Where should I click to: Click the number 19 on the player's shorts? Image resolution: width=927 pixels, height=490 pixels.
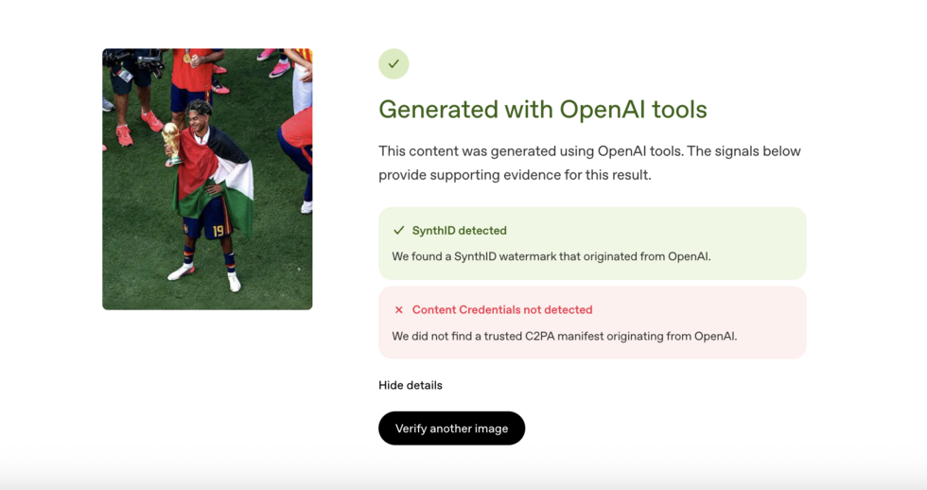(219, 231)
